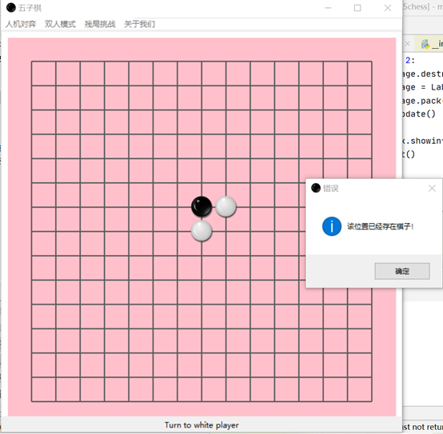This screenshot has height=434, width=443.
Task: Close the editor tab with its X
Action: click(407, 43)
